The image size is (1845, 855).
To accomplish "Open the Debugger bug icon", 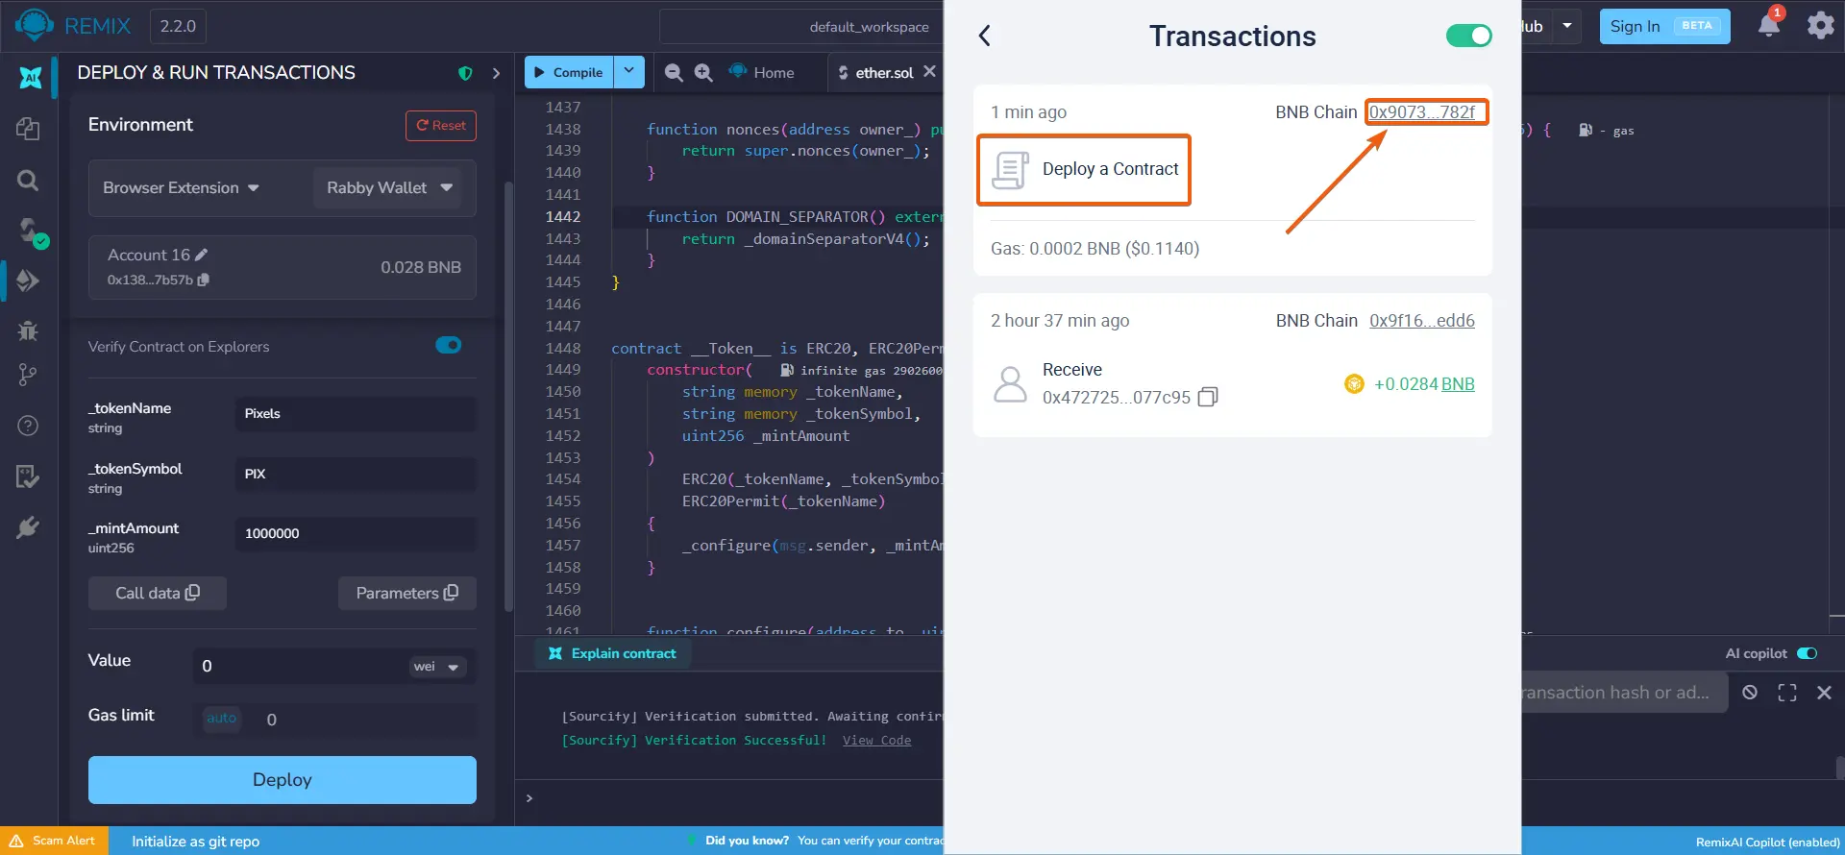I will click(28, 330).
